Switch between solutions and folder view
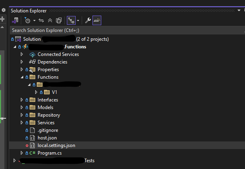This screenshot has width=245, height=169. (x=15, y=20)
